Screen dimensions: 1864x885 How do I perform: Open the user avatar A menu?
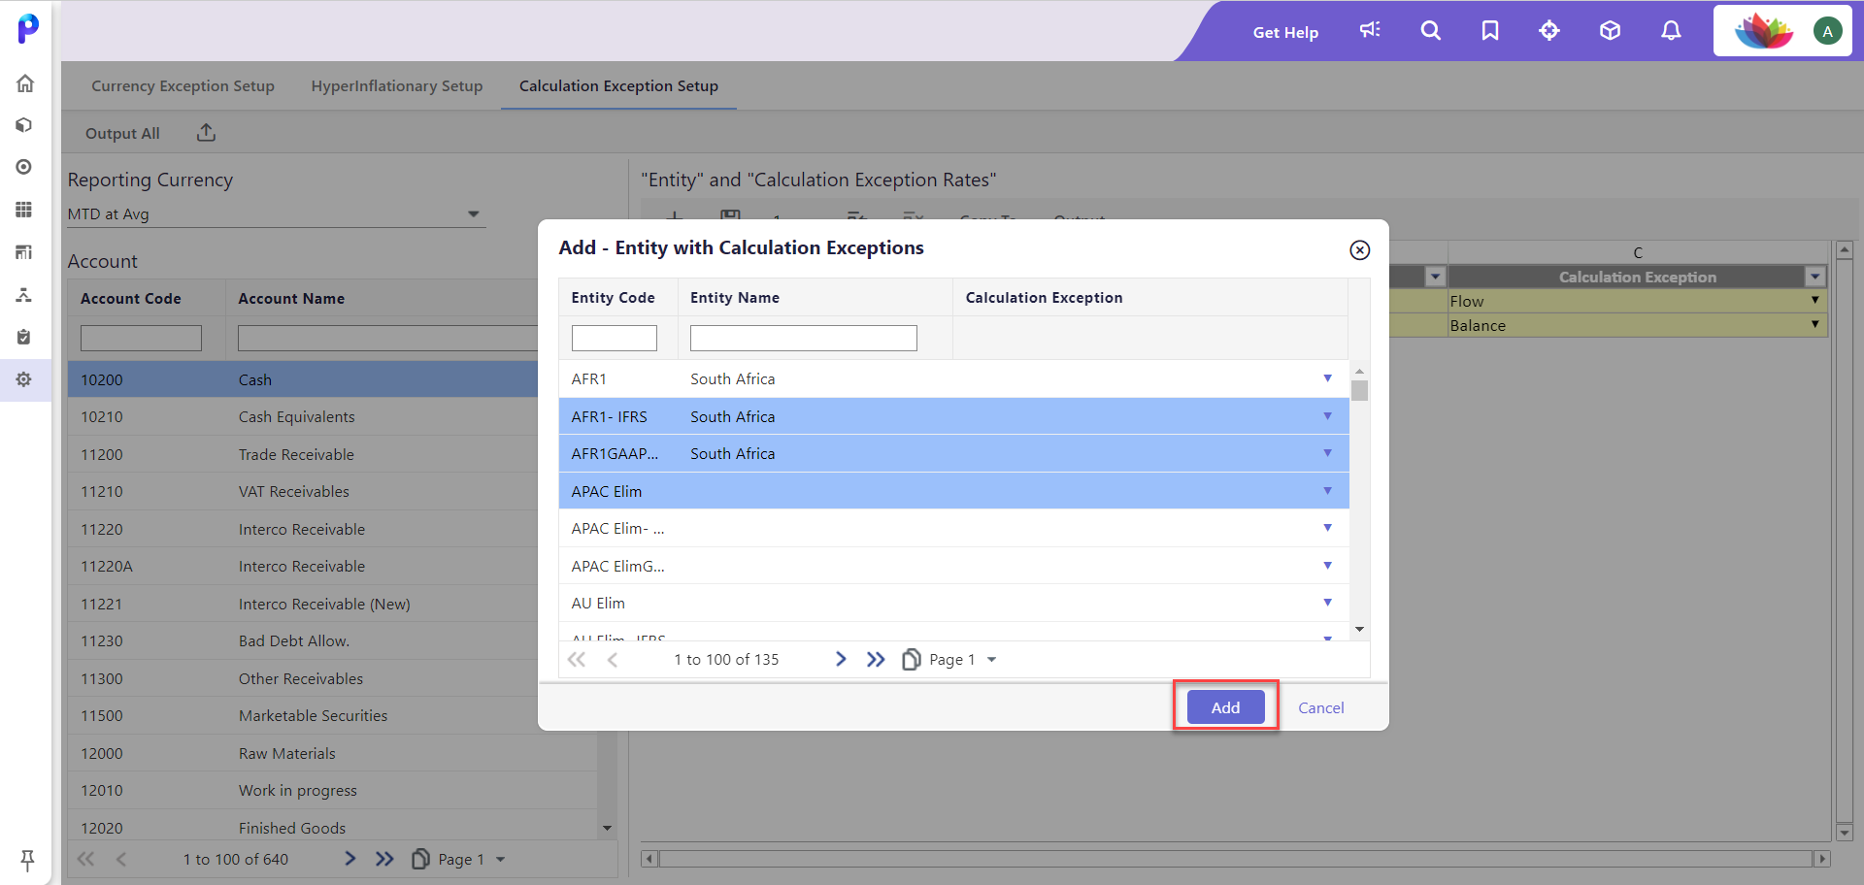click(1827, 31)
